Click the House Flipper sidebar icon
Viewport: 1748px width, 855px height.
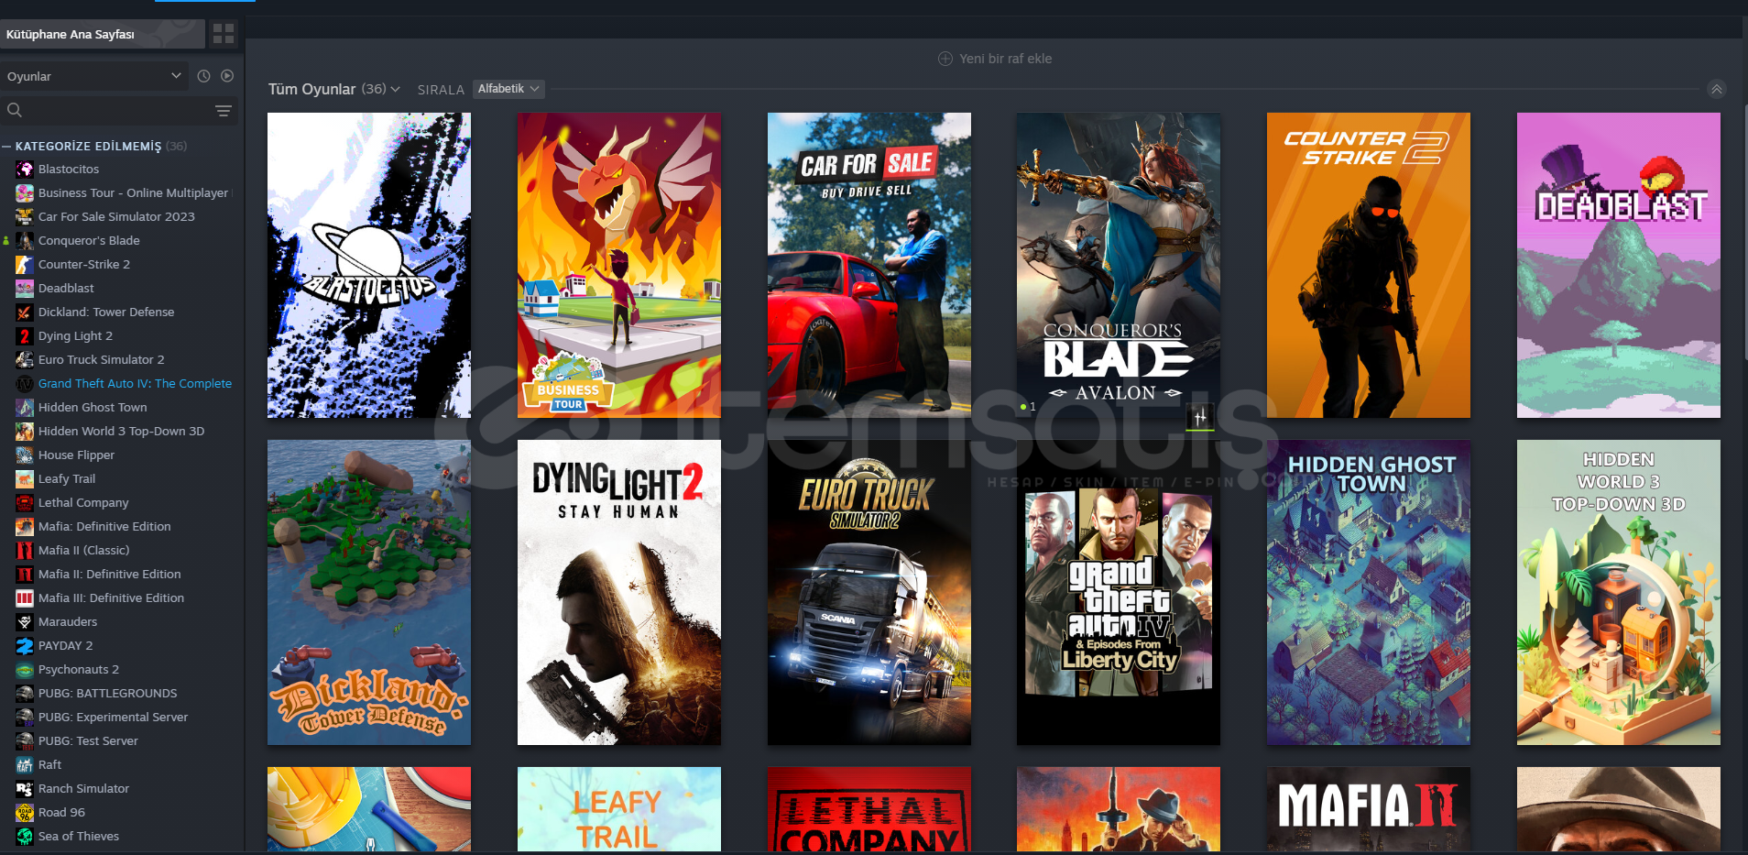[x=25, y=455]
